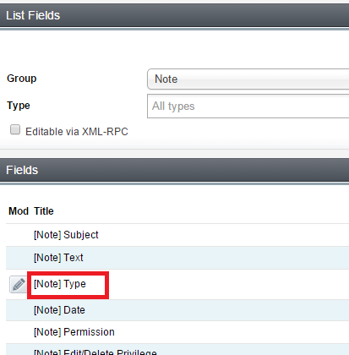Open the Group dropdown showing Note

248,79
